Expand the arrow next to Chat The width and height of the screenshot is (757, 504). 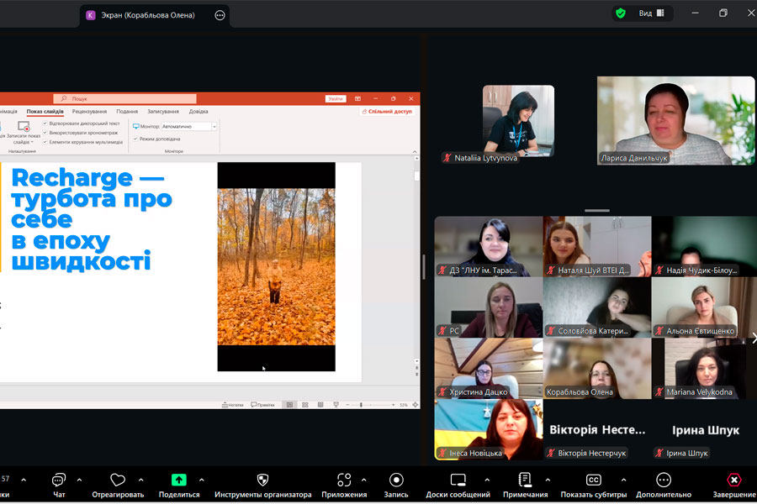coord(79,480)
